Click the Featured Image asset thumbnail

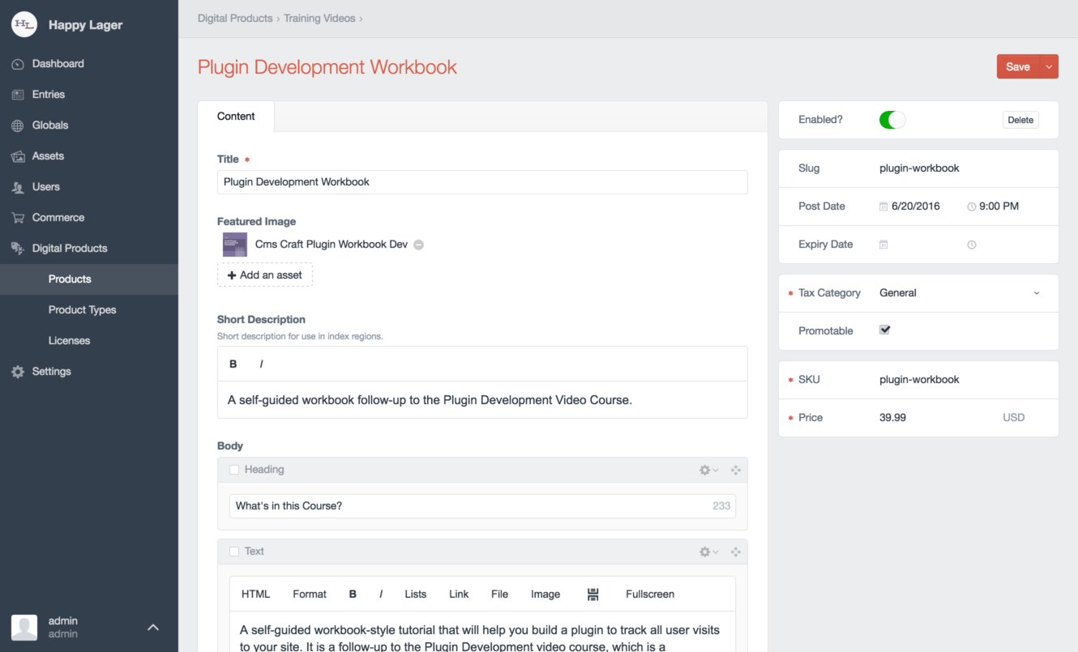(235, 245)
